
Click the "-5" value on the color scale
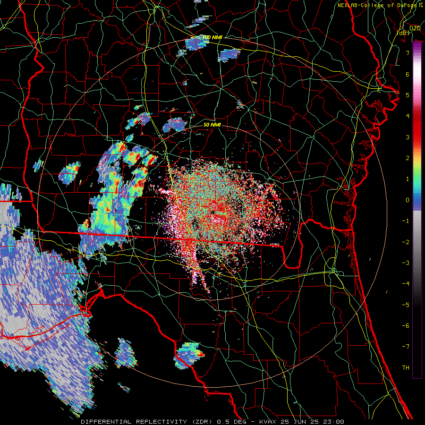pyautogui.click(x=406, y=305)
